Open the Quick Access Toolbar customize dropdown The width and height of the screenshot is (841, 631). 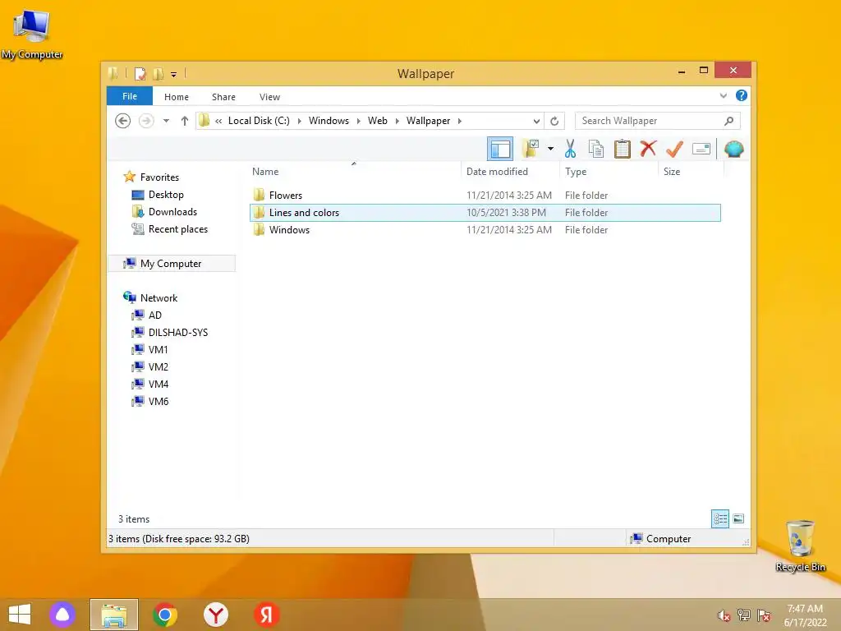coord(174,74)
